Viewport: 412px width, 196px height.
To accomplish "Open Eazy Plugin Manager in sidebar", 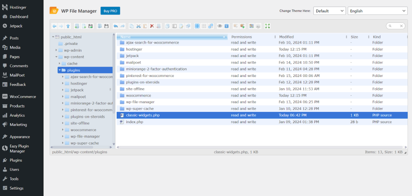I will [22, 149].
